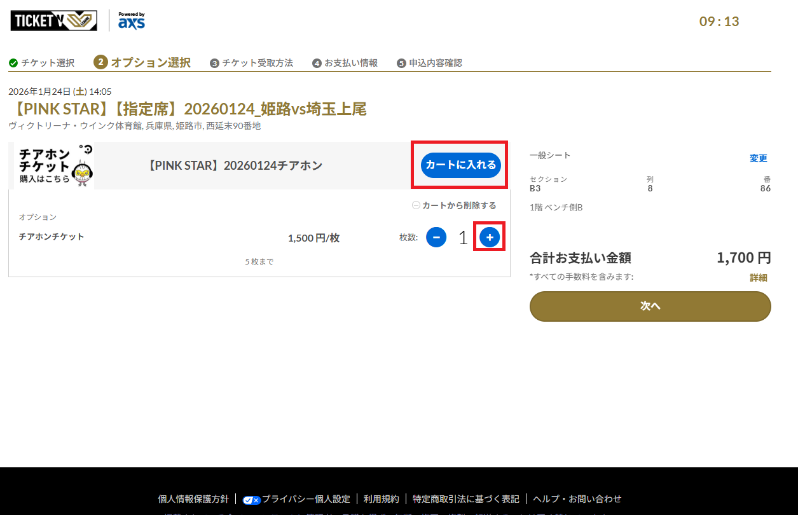798x515 pixels.
Task: Click the AXS powered-by logo
Action: coord(131,21)
